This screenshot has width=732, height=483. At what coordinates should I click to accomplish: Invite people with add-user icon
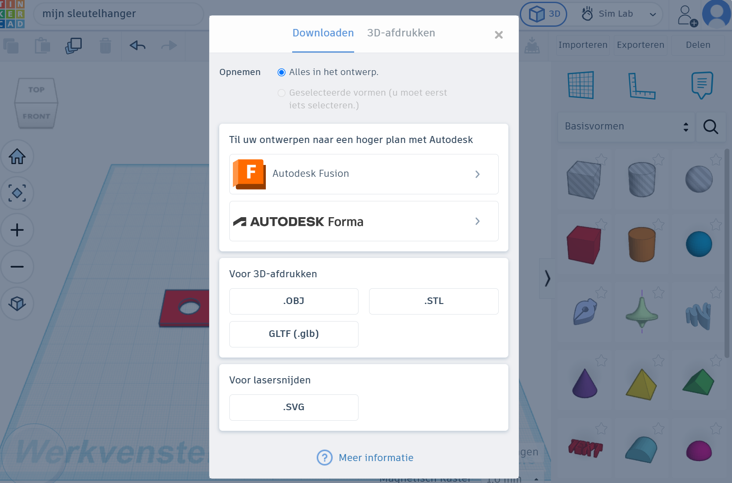pyautogui.click(x=687, y=16)
